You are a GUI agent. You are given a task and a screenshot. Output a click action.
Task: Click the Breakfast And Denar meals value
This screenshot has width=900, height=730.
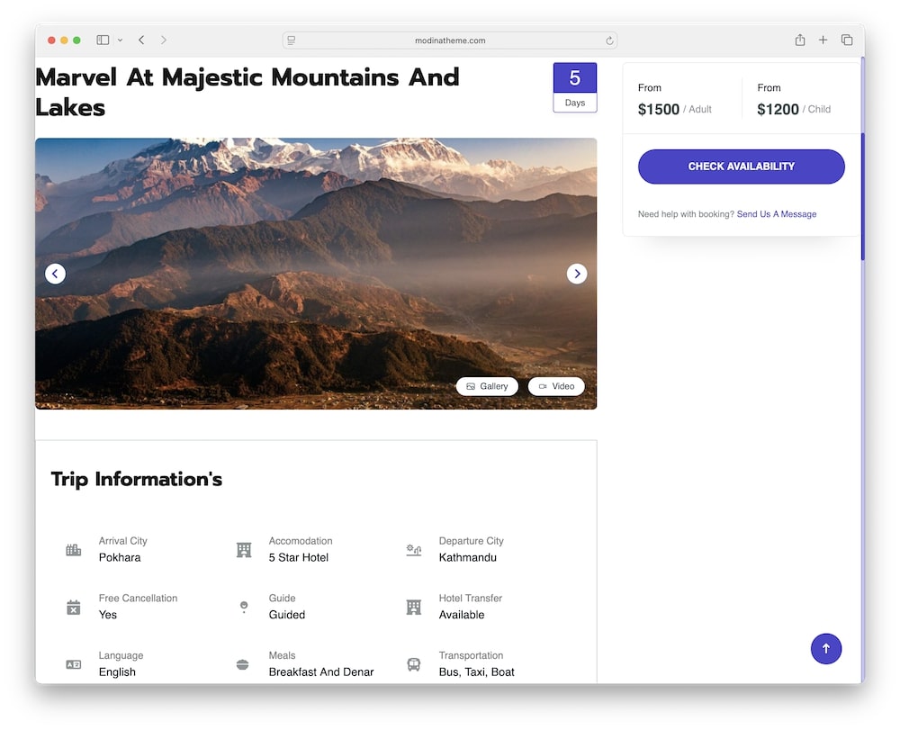tap(321, 672)
